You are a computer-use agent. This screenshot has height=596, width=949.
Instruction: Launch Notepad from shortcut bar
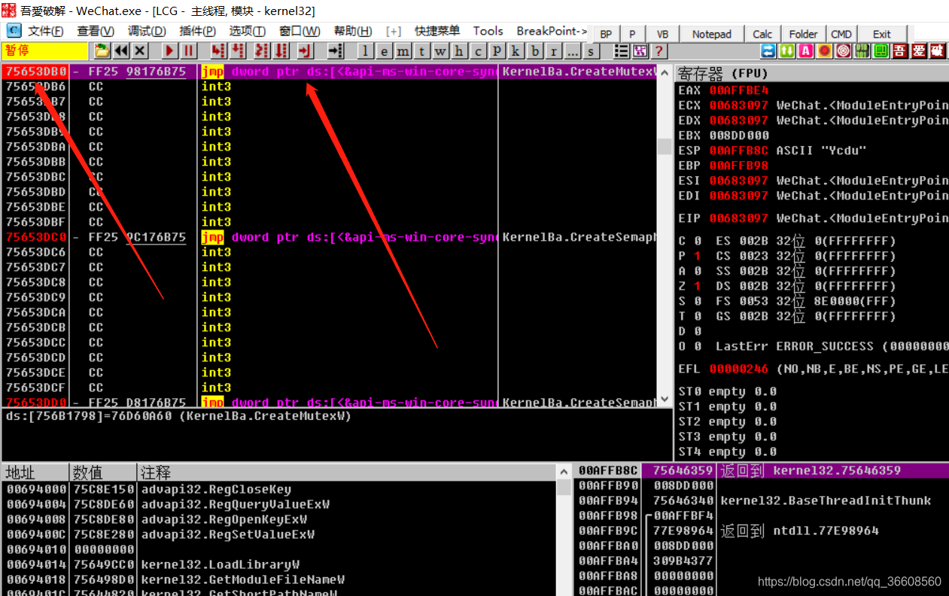coord(711,34)
